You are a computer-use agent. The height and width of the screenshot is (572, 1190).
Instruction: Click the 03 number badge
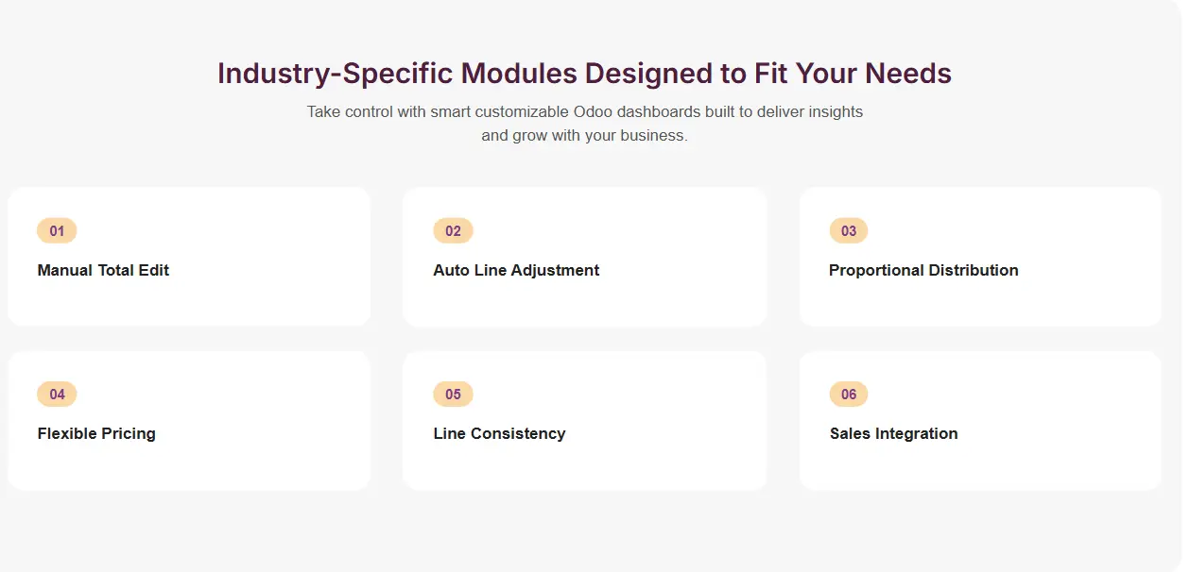(x=849, y=231)
